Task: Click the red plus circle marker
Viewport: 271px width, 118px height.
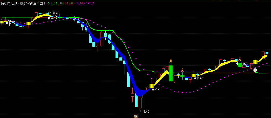Action: 255,70
